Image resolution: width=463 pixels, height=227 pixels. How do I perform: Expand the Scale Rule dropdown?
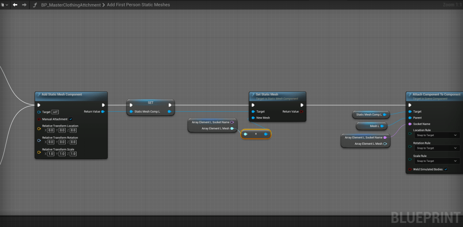tap(437, 161)
